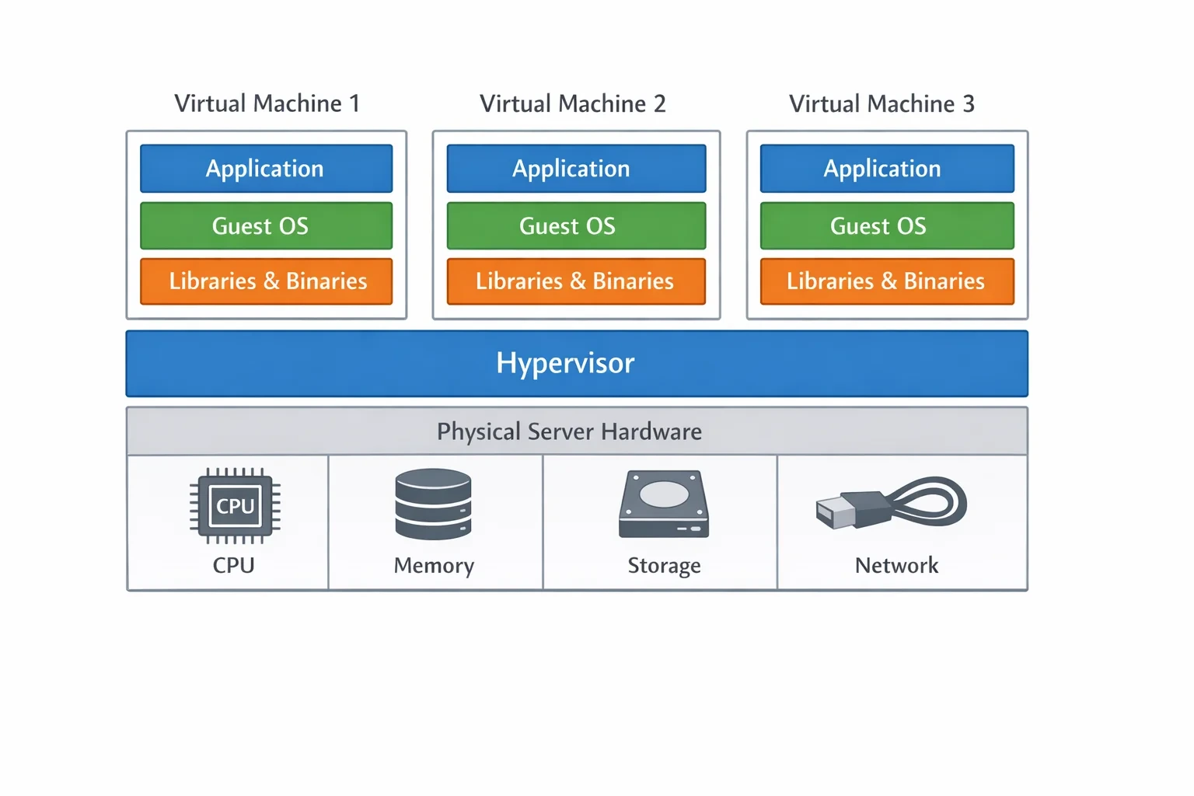Select Libraries & Binaries in Virtual Machine 2
This screenshot has height=796, width=1194.
click(576, 281)
